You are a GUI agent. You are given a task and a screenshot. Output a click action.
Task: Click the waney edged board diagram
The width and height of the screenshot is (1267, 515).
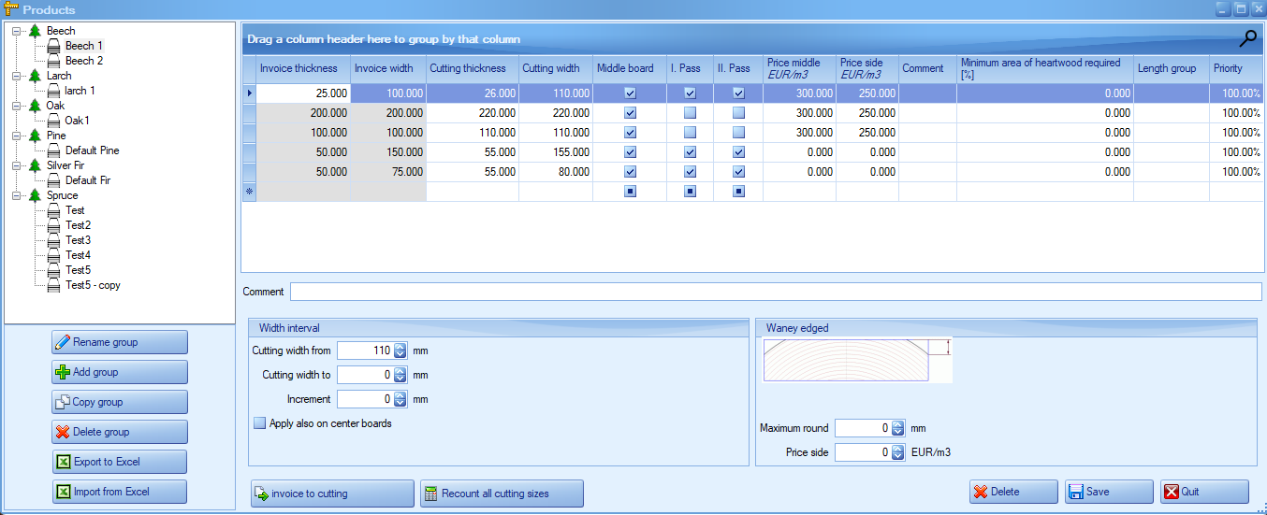(x=856, y=360)
